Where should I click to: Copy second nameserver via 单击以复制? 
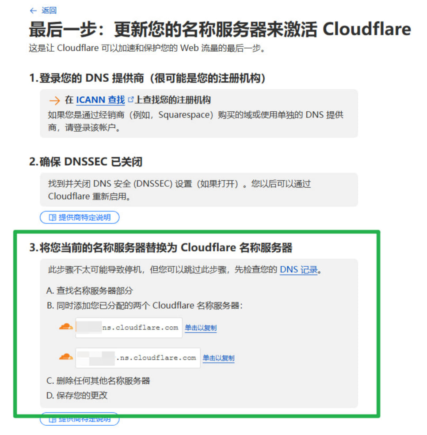point(218,358)
